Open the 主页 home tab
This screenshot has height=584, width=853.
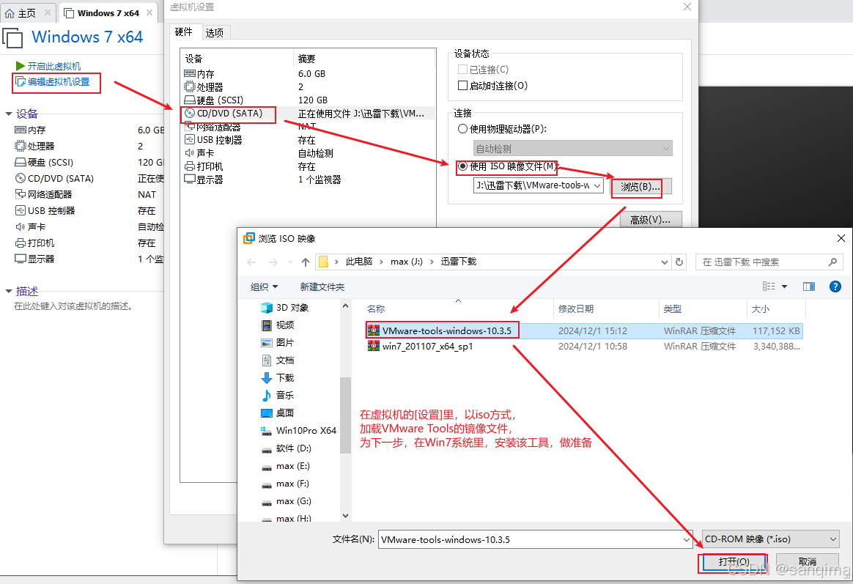(26, 12)
